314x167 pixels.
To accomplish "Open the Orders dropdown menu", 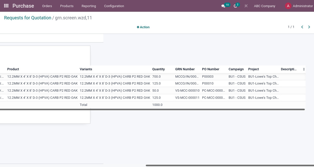I will [x=47, y=6].
